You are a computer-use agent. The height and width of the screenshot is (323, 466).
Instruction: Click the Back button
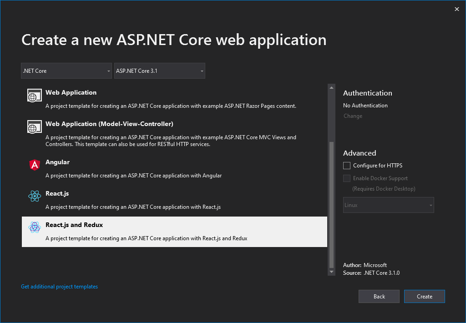(x=379, y=297)
